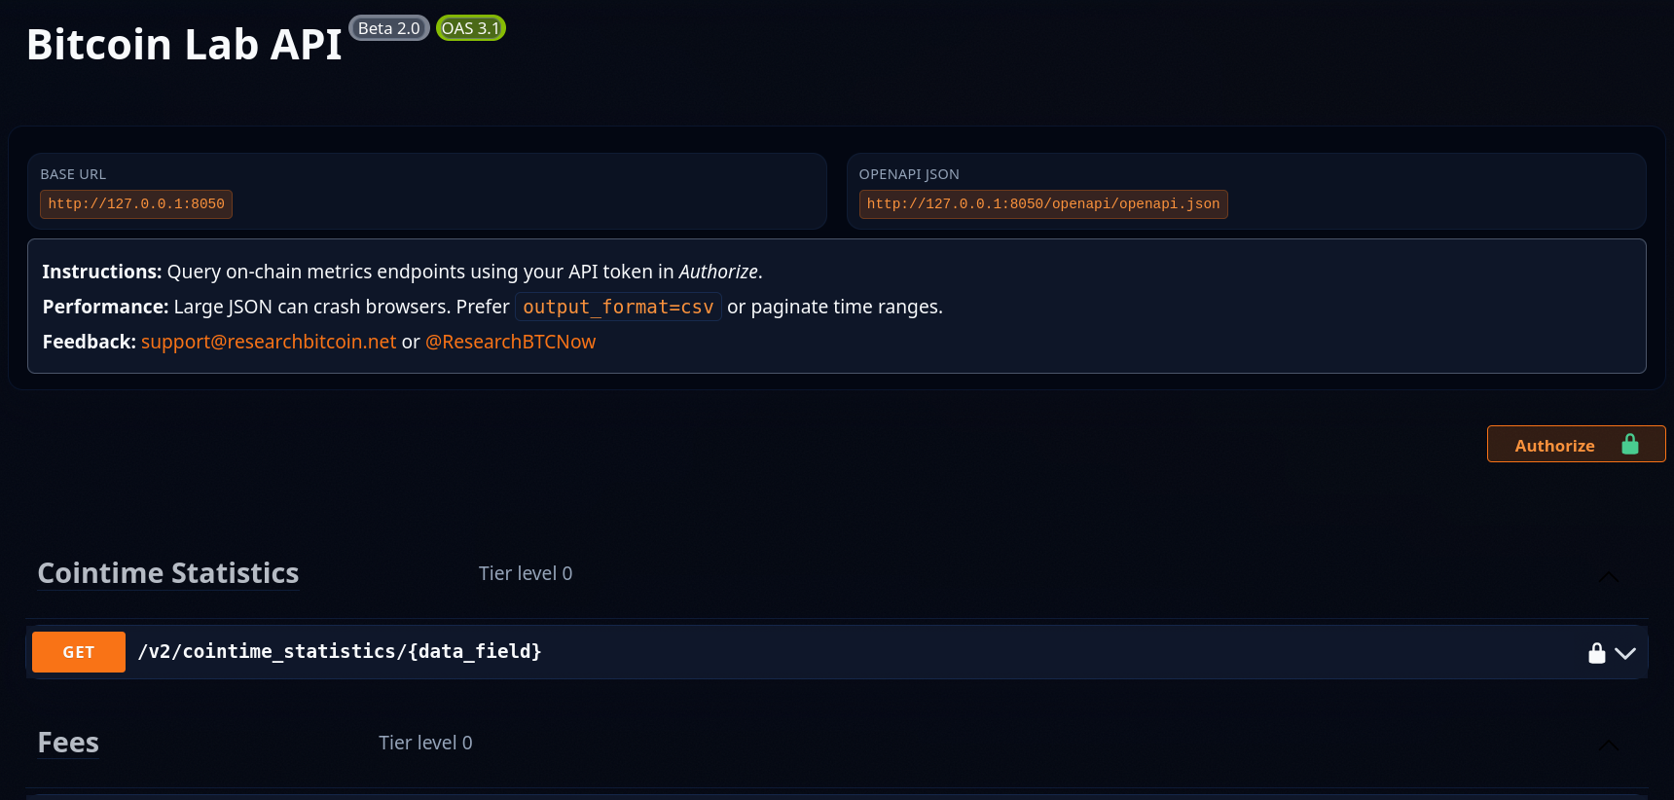
Task: Collapse the Cointime Statistics section arrow
Action: 1609,576
